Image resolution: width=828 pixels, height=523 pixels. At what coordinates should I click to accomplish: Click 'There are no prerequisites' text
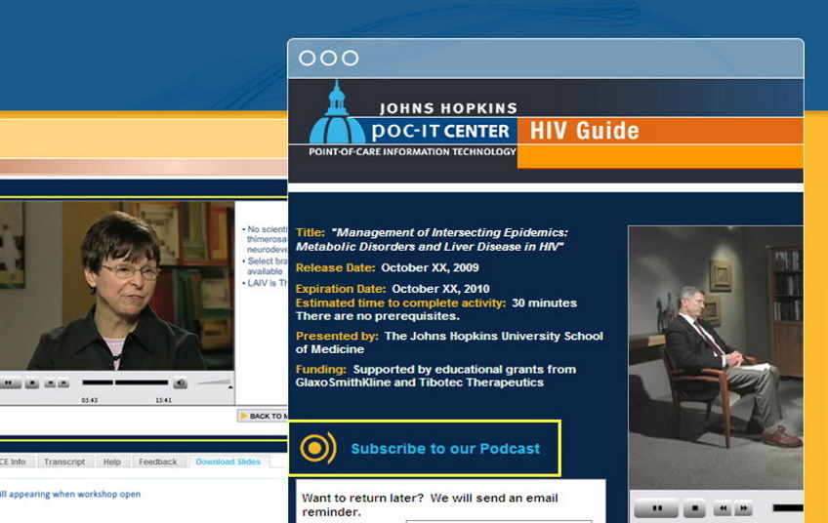tap(378, 316)
